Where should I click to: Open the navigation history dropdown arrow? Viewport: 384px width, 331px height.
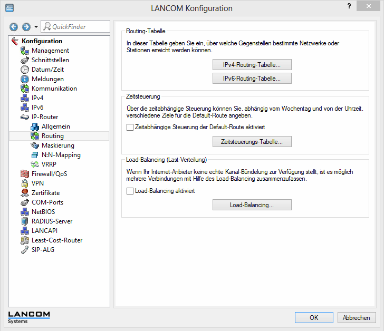click(35, 27)
